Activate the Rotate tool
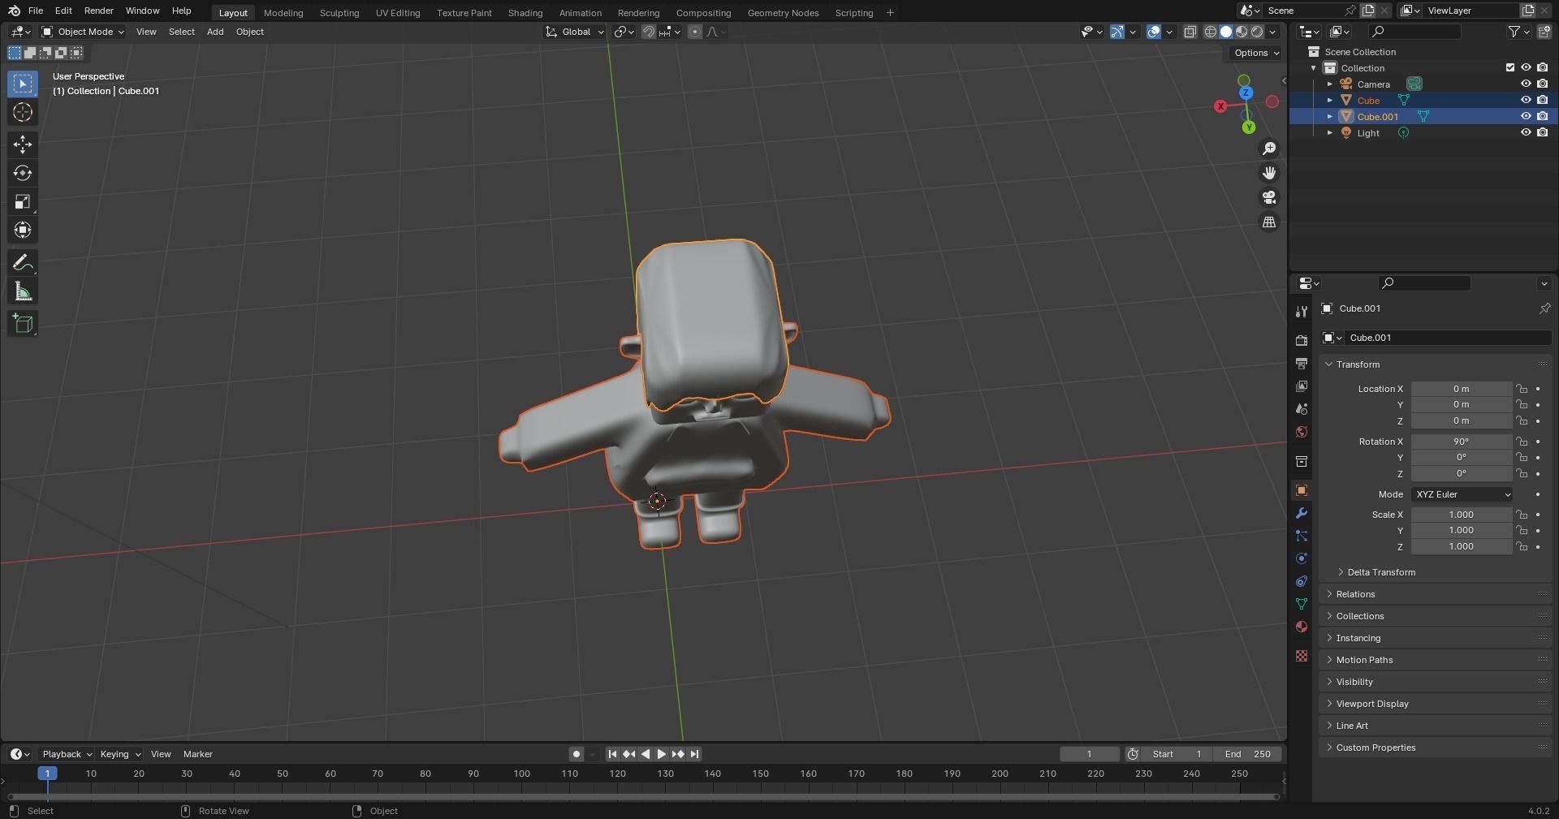 (23, 173)
